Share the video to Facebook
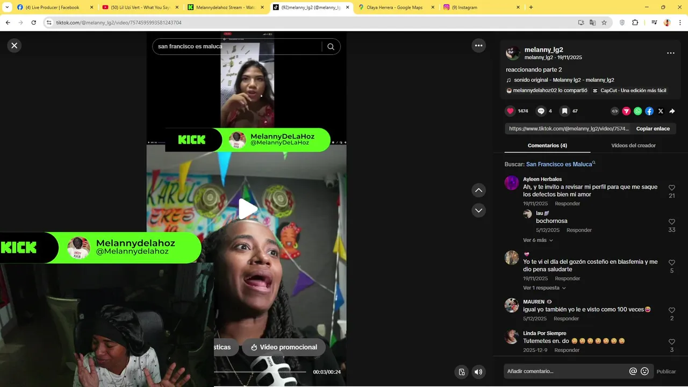This screenshot has height=387, width=688. 649,111
